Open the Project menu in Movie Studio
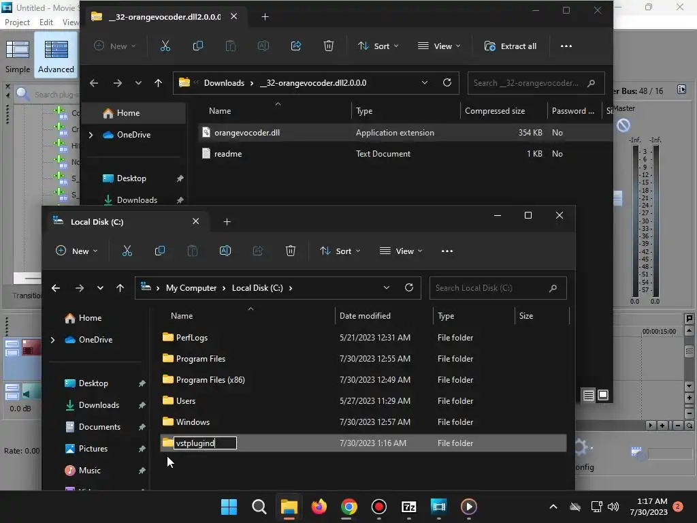The width and height of the screenshot is (697, 523). tap(17, 22)
